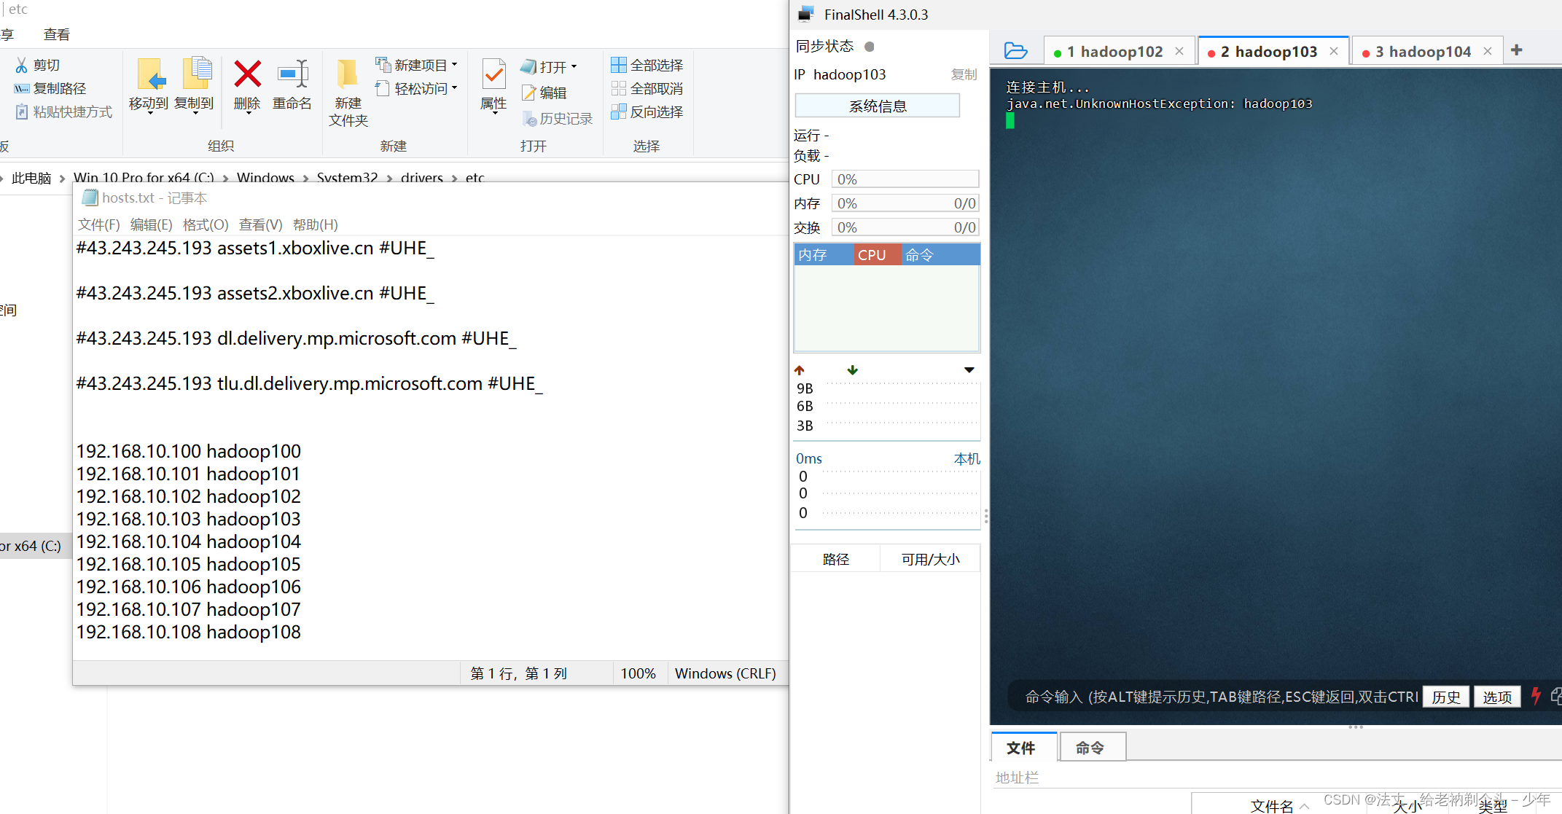The width and height of the screenshot is (1562, 814).
Task: Open the 格式(O) menu in Notepad
Action: (x=205, y=224)
